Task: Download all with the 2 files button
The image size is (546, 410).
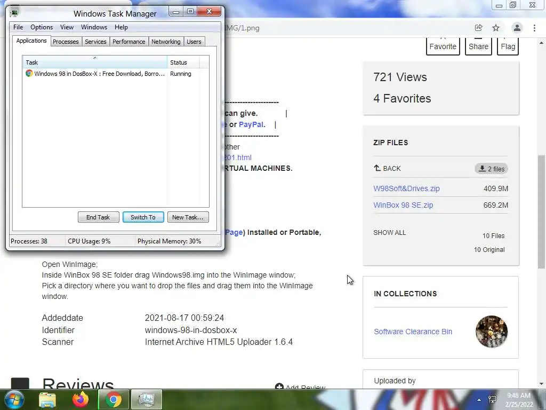Action: (x=491, y=169)
